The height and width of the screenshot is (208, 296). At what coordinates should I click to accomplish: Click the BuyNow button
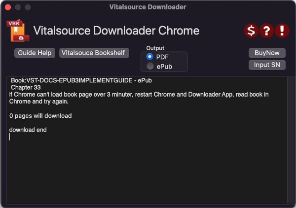[267, 53]
